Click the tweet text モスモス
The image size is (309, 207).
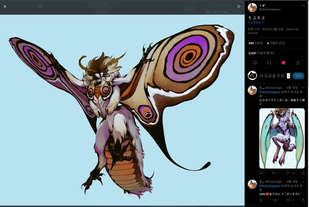tap(256, 18)
